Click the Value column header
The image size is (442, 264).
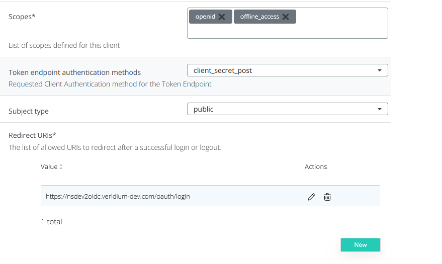[49, 166]
